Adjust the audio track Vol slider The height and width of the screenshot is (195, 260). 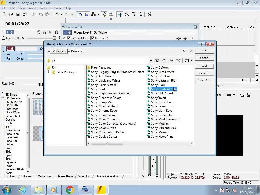point(35,54)
